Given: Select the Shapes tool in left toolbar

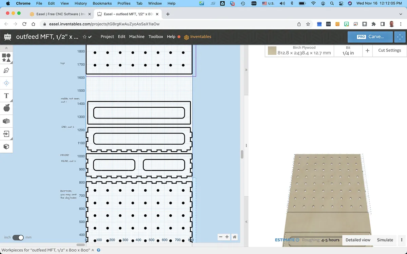Looking at the screenshot, I should 6,57.
